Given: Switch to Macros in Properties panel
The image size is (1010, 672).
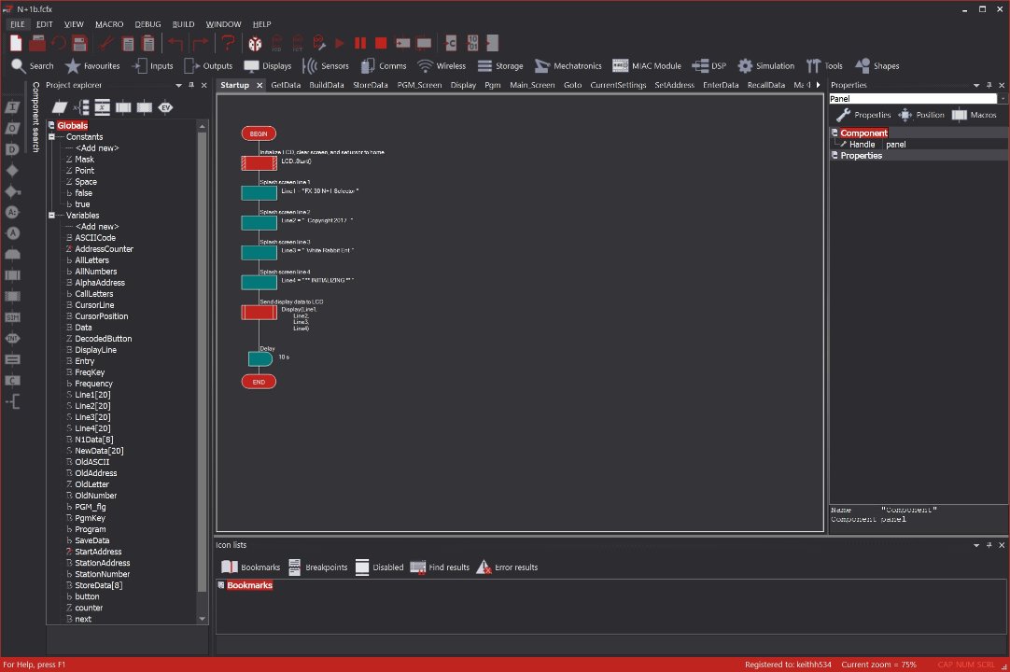Looking at the screenshot, I should click(x=974, y=115).
